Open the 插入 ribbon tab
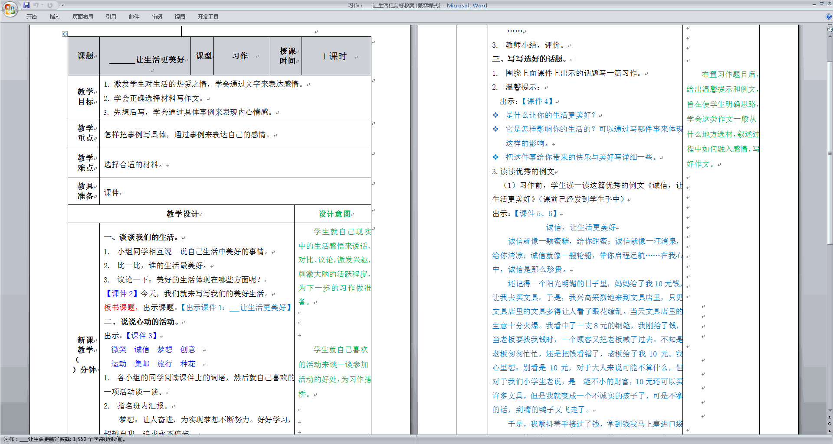The image size is (833, 444). coord(54,17)
